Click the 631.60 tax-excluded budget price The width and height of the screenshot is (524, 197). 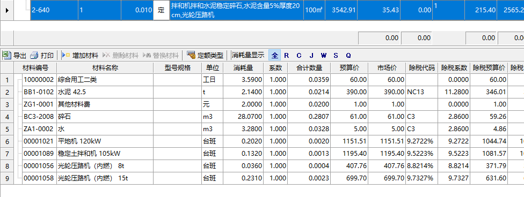click(489, 178)
